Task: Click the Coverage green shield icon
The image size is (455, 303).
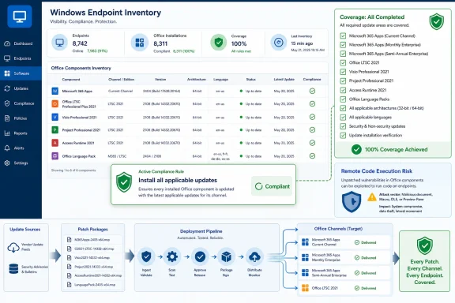Action: tap(219, 43)
